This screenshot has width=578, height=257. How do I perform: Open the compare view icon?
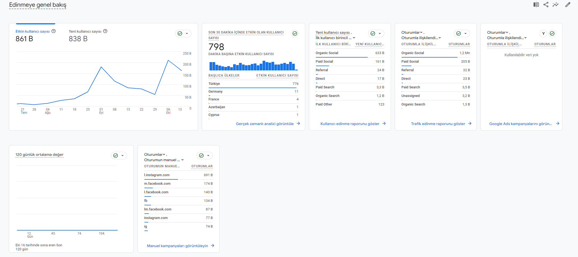(x=536, y=5)
